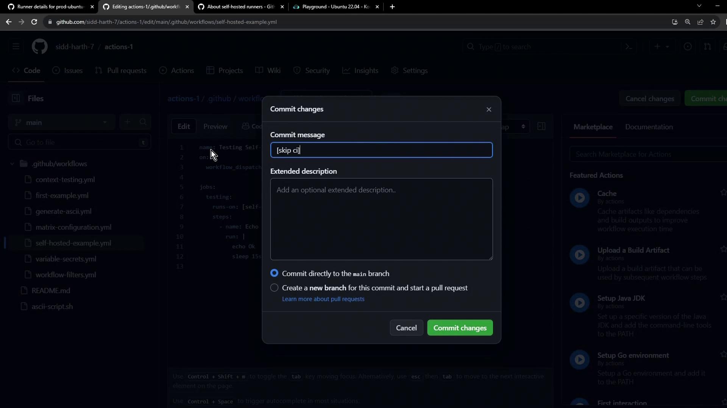
Task: Switch to Playground Ubuntu 22.04 tab
Action: coord(335,7)
